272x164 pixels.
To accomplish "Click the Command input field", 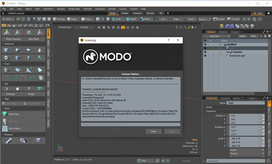I will click(x=236, y=161).
